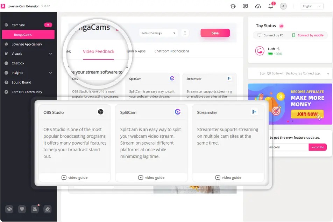Click the Become Affiliate banner image
The height and width of the screenshot is (222, 333).
(x=290, y=104)
